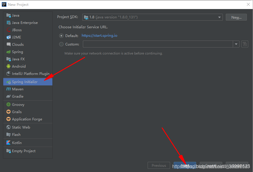This screenshot has width=253, height=172.
Task: Select Spring in project type list
Action: point(28,52)
